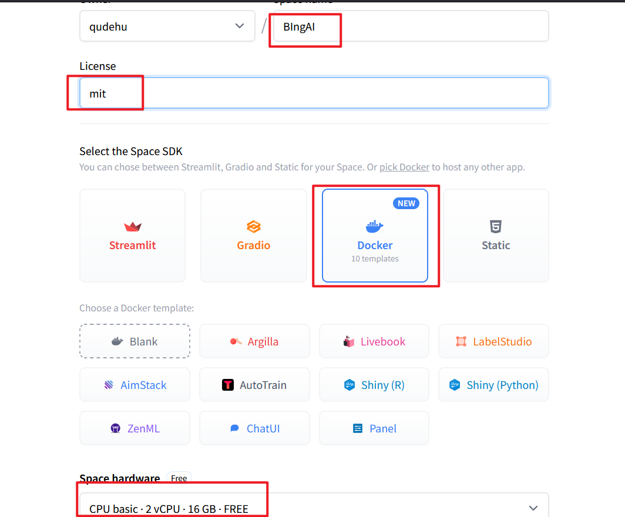625x517 pixels.
Task: Choose the Gradio SDK
Action: click(253, 236)
